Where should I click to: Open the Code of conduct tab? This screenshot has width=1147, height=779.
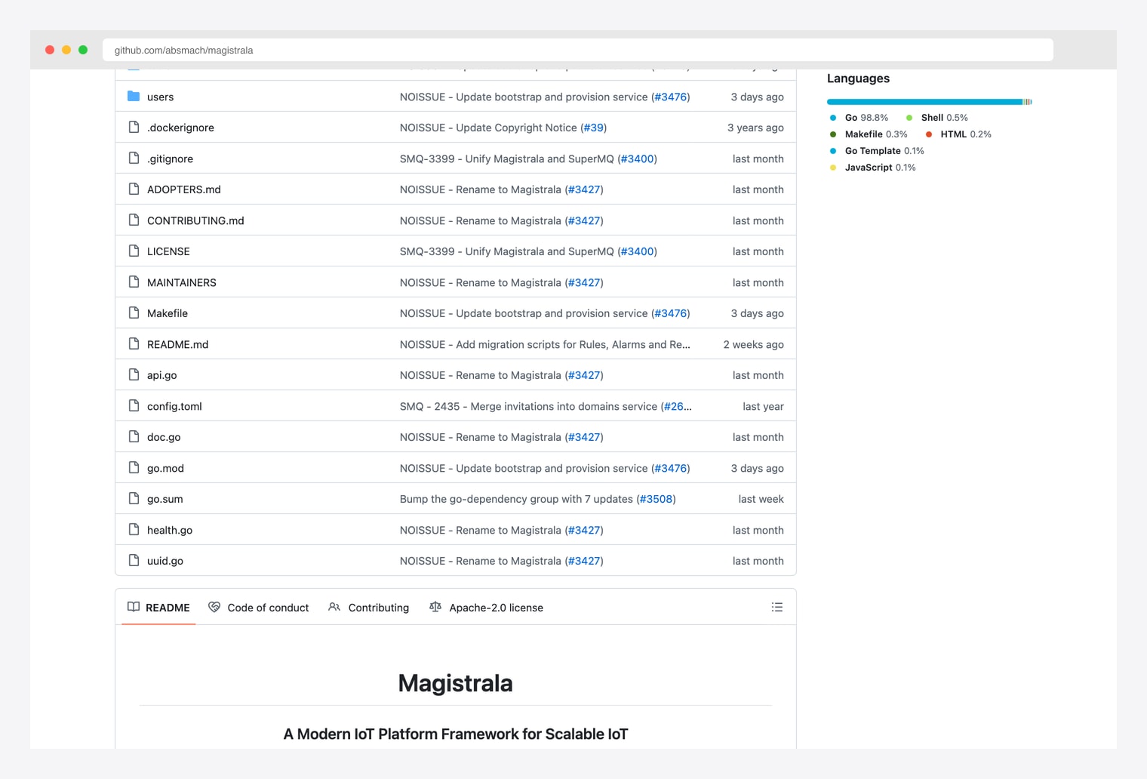(x=259, y=608)
